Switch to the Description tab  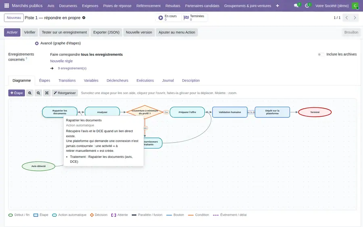[x=191, y=80]
